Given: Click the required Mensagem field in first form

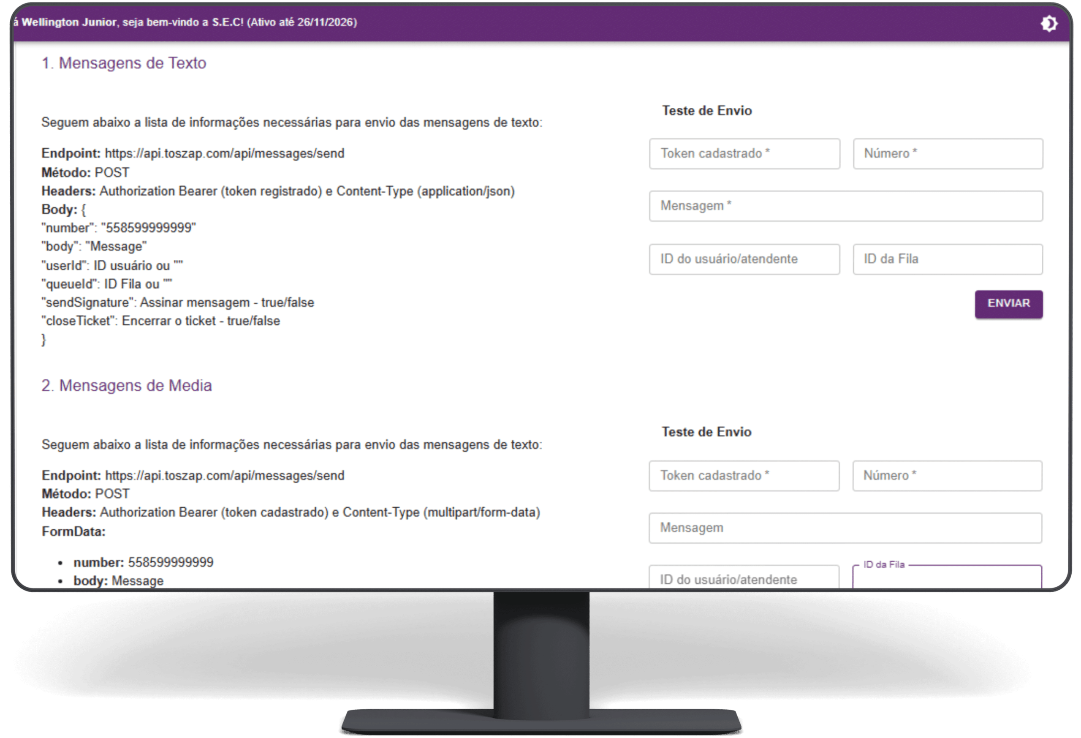Looking at the screenshot, I should (x=846, y=206).
